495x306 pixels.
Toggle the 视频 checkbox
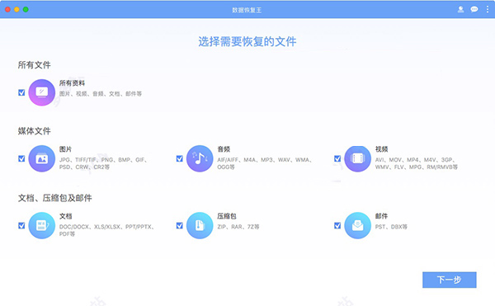pyautogui.click(x=337, y=158)
